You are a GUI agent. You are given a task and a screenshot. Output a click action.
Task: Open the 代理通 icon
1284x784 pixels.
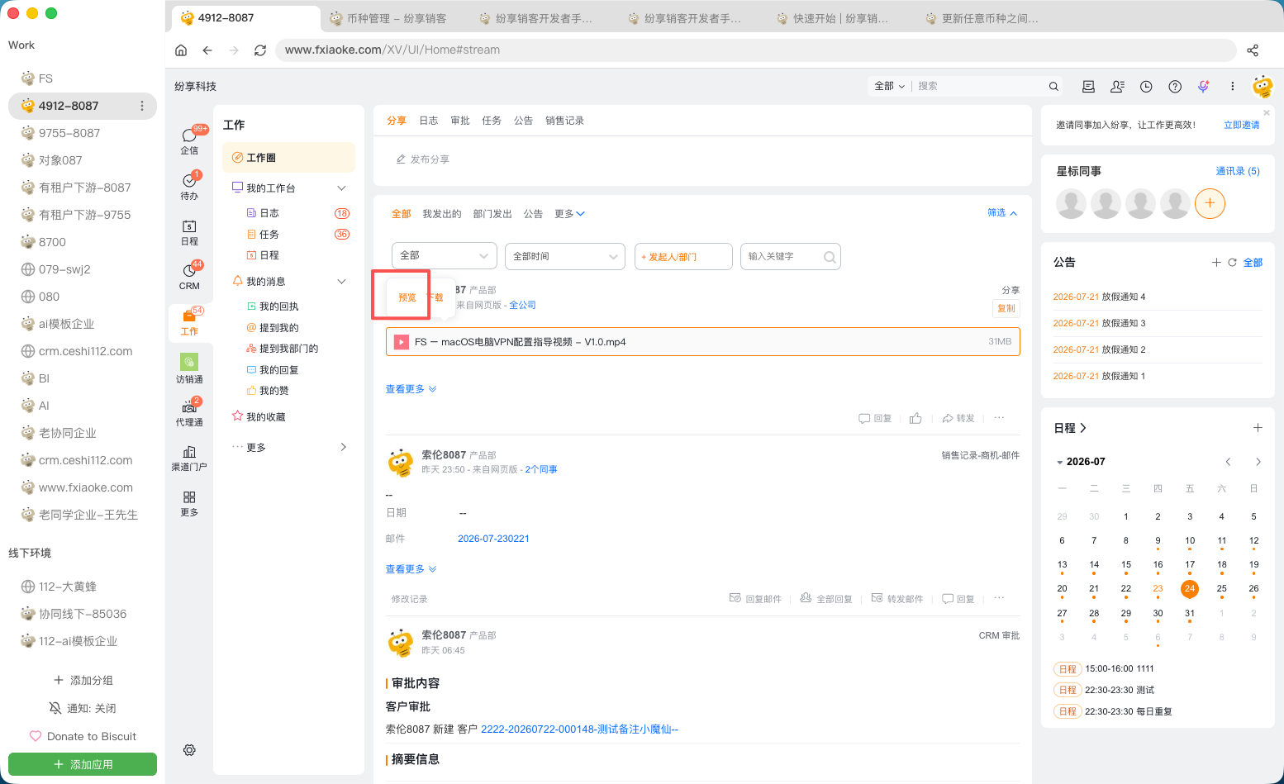(x=189, y=412)
